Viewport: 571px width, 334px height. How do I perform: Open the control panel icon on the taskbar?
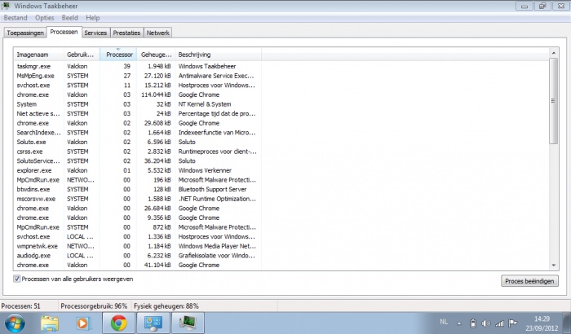tap(153, 323)
